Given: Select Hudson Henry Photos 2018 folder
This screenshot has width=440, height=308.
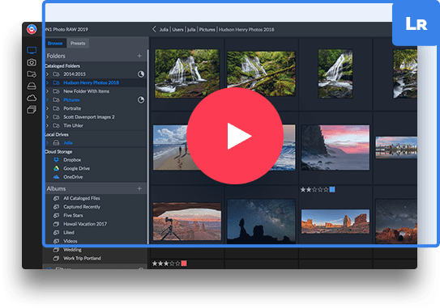Looking at the screenshot, I should click(91, 82).
